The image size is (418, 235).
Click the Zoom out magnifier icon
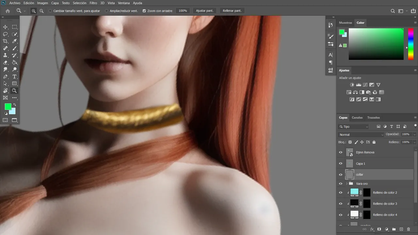tap(41, 11)
